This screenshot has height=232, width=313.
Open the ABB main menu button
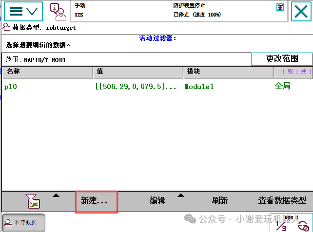pyautogui.click(x=23, y=11)
